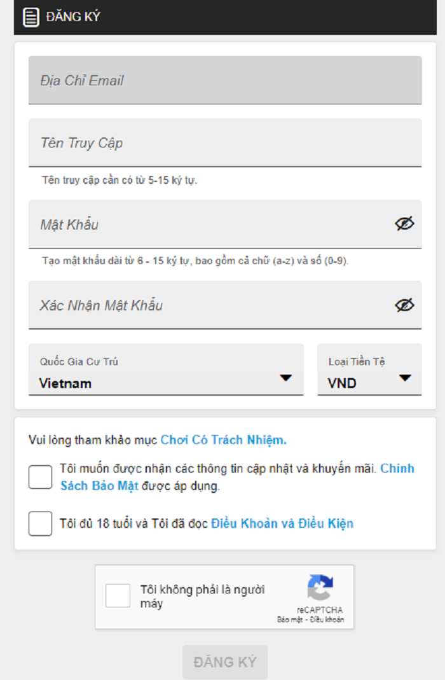The image size is (445, 680).
Task: Select the Xác Nhận Mật Khẩu input
Action: tap(210, 305)
